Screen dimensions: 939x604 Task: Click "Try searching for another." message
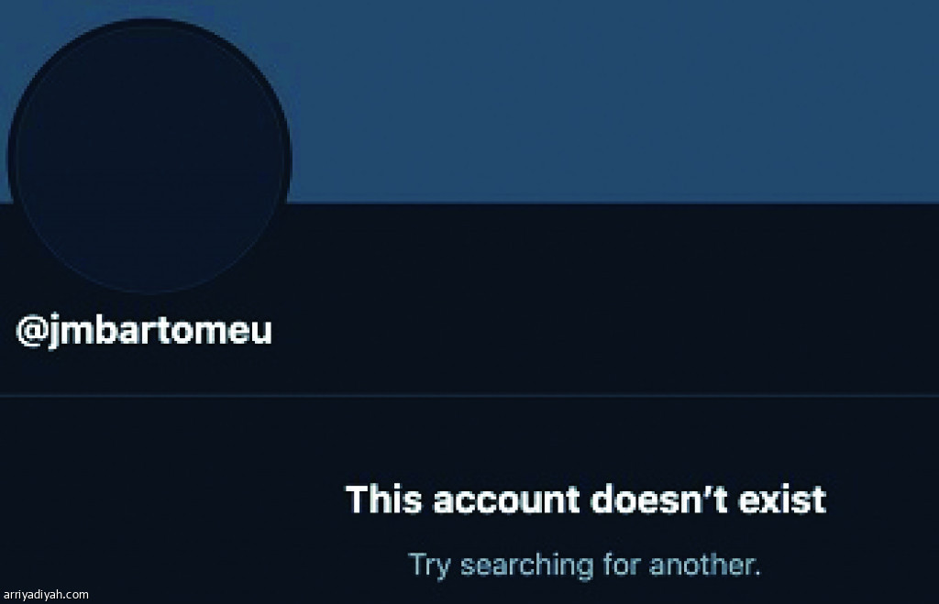point(584,565)
